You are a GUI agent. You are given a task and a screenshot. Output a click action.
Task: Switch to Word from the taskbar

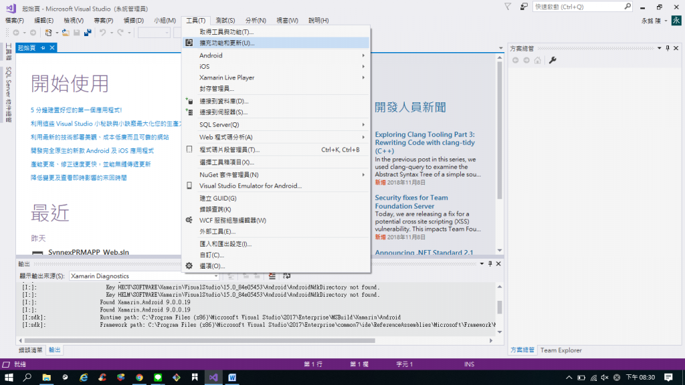tap(232, 377)
